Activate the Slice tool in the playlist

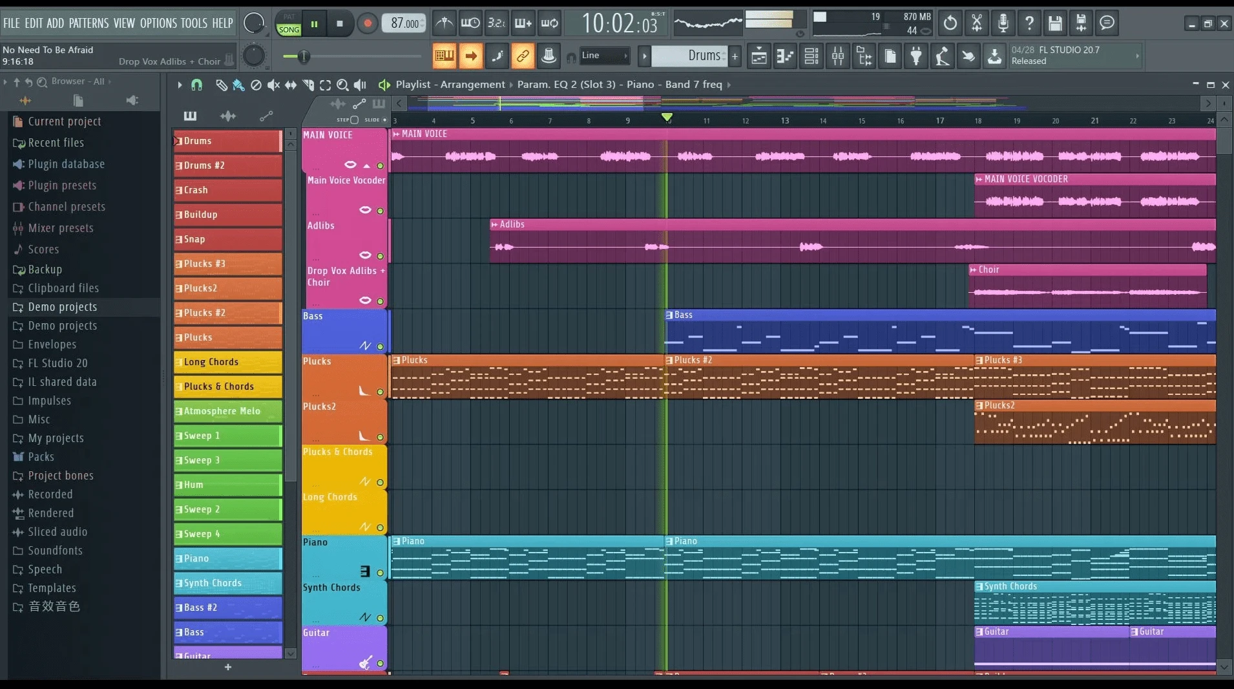click(x=308, y=85)
